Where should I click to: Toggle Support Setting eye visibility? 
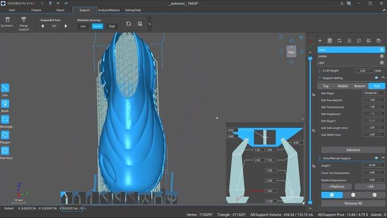coord(376,78)
